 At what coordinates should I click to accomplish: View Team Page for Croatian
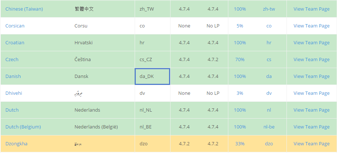311,42
